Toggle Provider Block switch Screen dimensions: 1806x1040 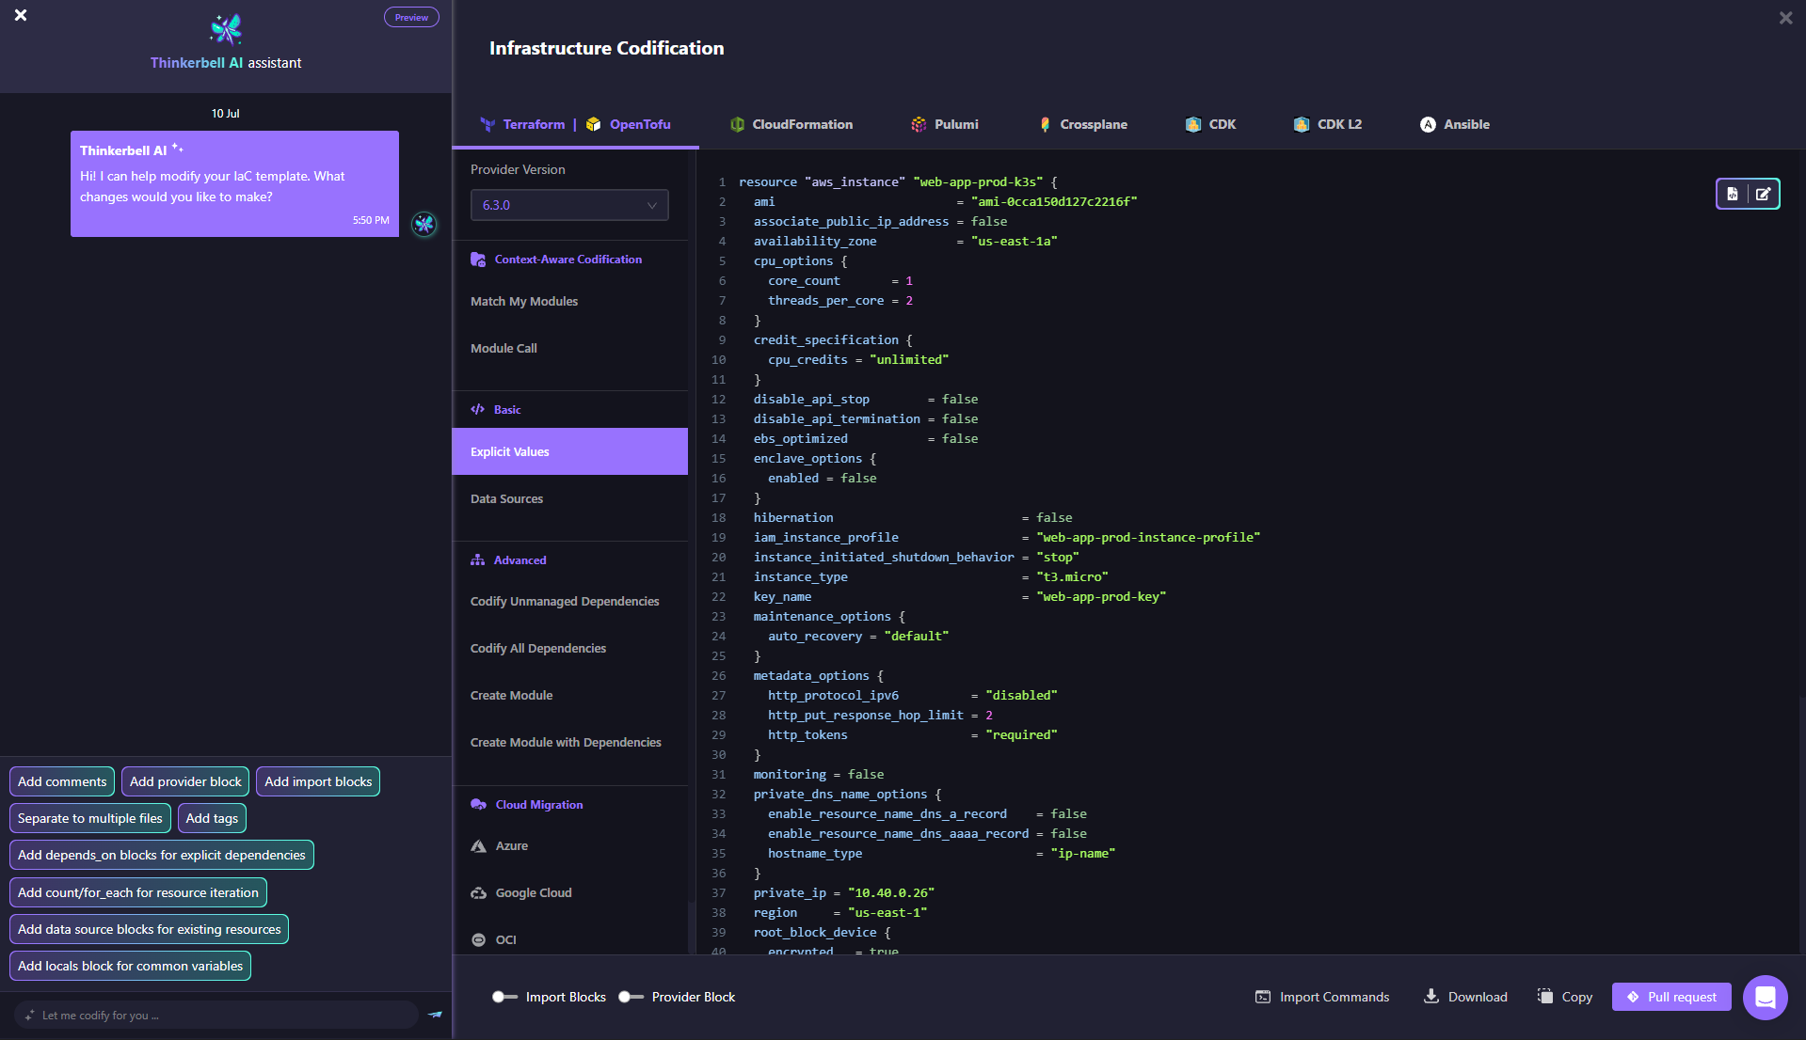[631, 997]
